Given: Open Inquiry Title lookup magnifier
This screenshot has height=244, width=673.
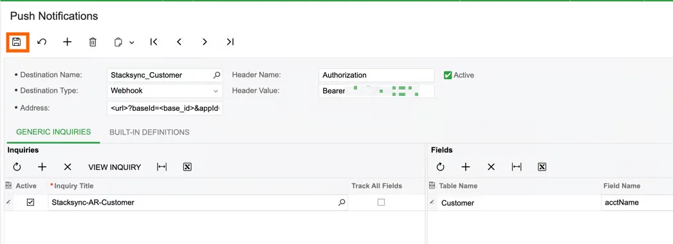Looking at the screenshot, I should tap(342, 202).
